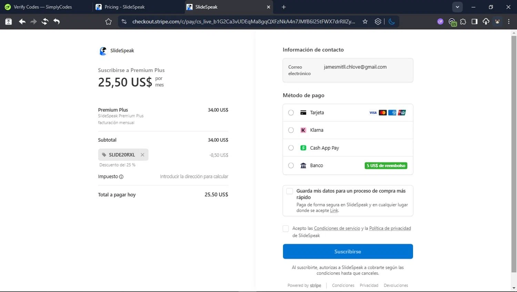This screenshot has height=292, width=517.
Task: Remove the SLIDE20RXL promo code
Action: point(142,155)
